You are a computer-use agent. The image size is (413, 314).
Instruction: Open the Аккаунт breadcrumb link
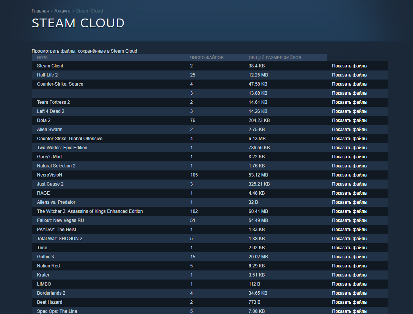click(x=63, y=11)
